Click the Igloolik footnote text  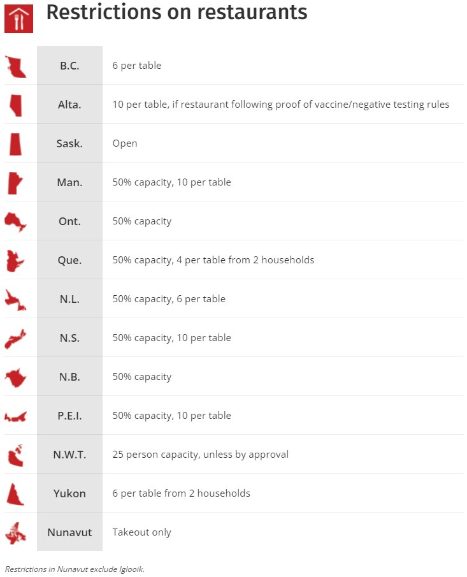coord(75,569)
